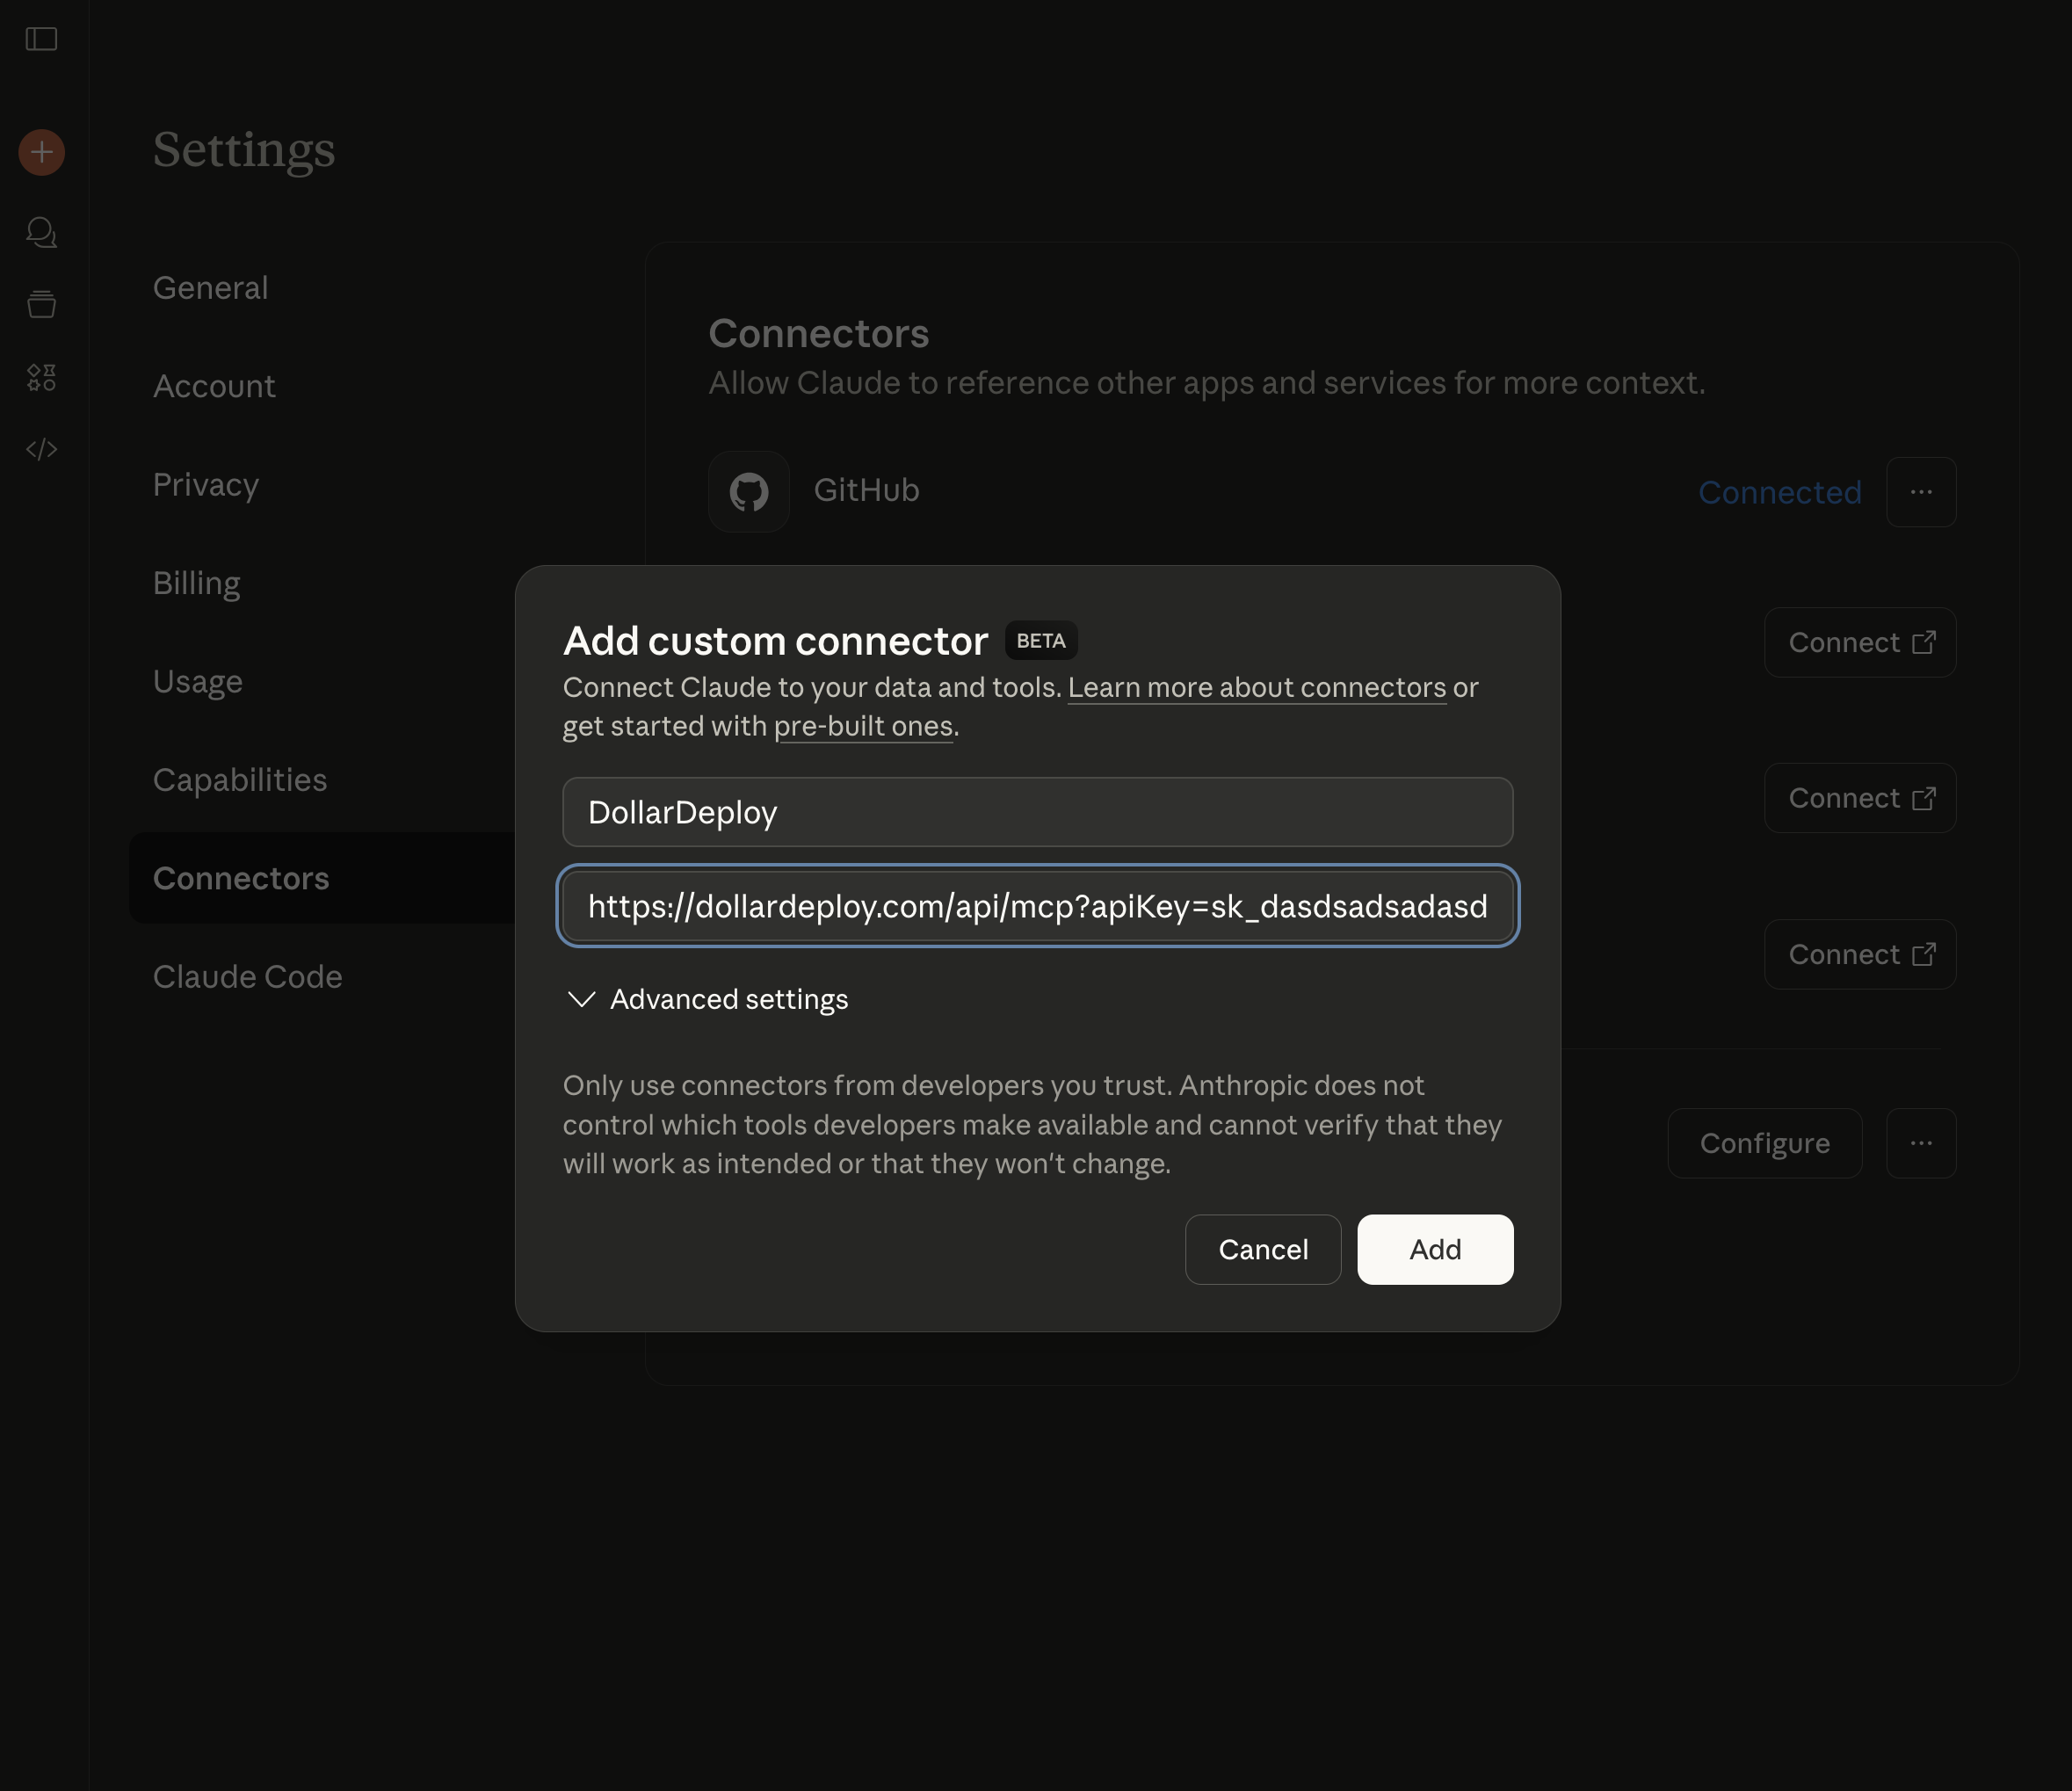
Task: Cancel the custom connector dialog
Action: [x=1262, y=1249]
